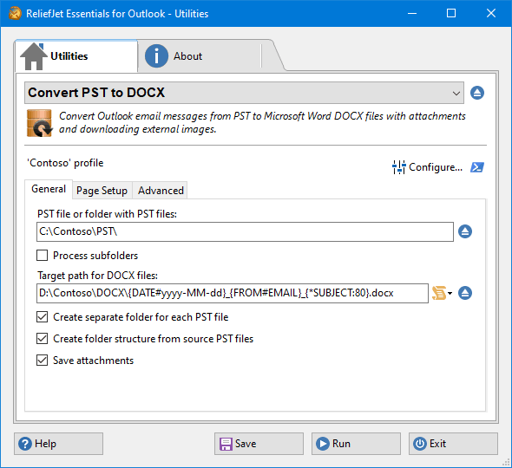Open the Advanced tab
Viewport: 512px width, 468px height.
pyautogui.click(x=161, y=191)
